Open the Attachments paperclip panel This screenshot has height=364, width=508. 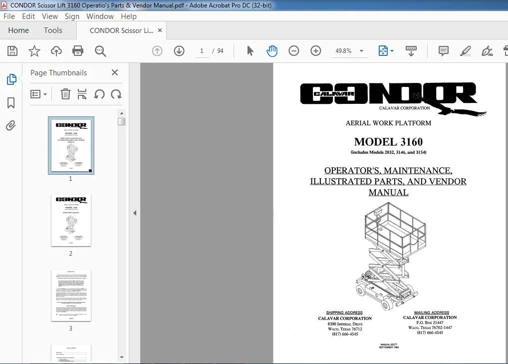click(10, 125)
